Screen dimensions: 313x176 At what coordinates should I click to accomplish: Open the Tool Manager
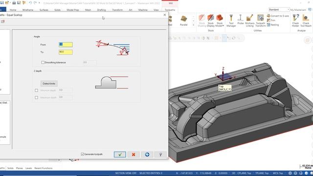click(231, 21)
